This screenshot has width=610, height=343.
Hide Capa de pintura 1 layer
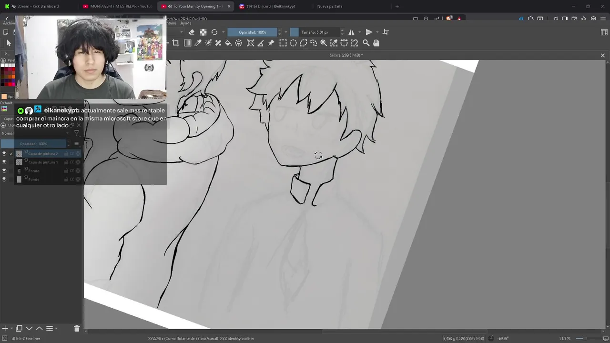4,162
